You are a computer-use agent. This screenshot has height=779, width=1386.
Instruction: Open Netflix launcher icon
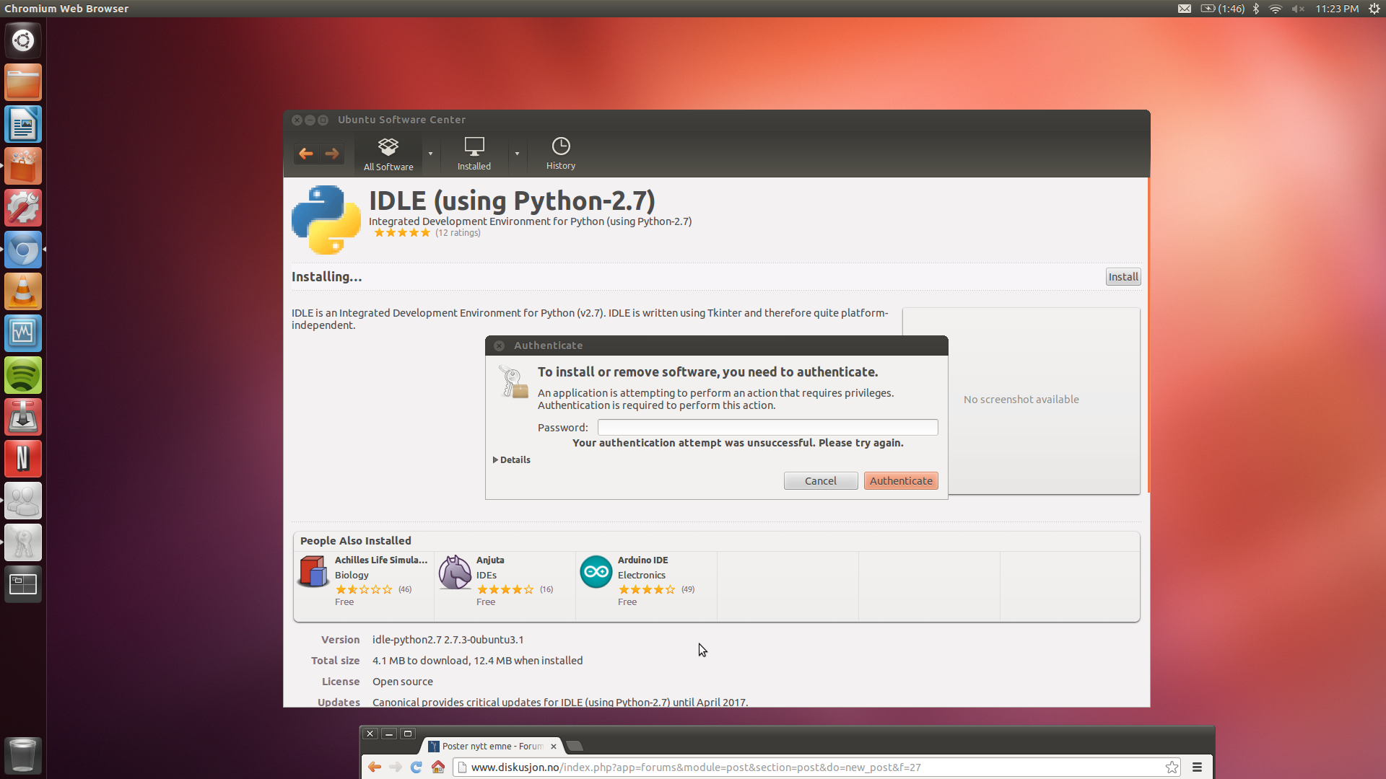[23, 459]
